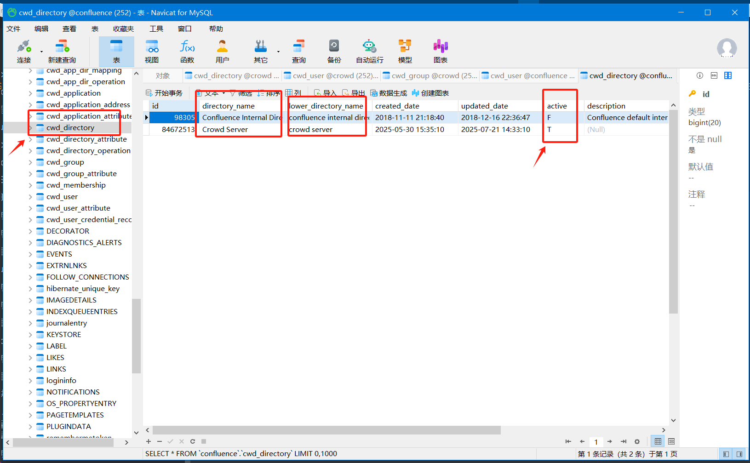750x463 pixels.
Task: Refresh the table data
Action: 193,441
